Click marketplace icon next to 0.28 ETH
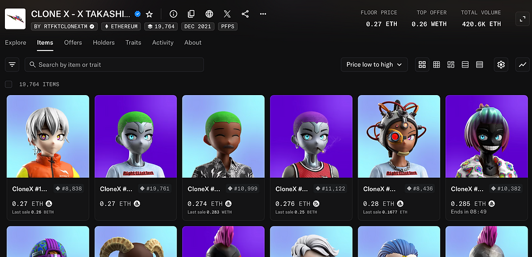Image resolution: width=532 pixels, height=257 pixels. (400, 204)
